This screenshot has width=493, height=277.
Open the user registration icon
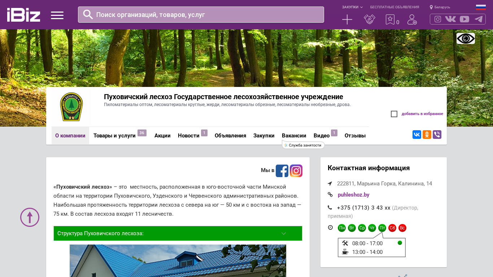[x=412, y=19]
